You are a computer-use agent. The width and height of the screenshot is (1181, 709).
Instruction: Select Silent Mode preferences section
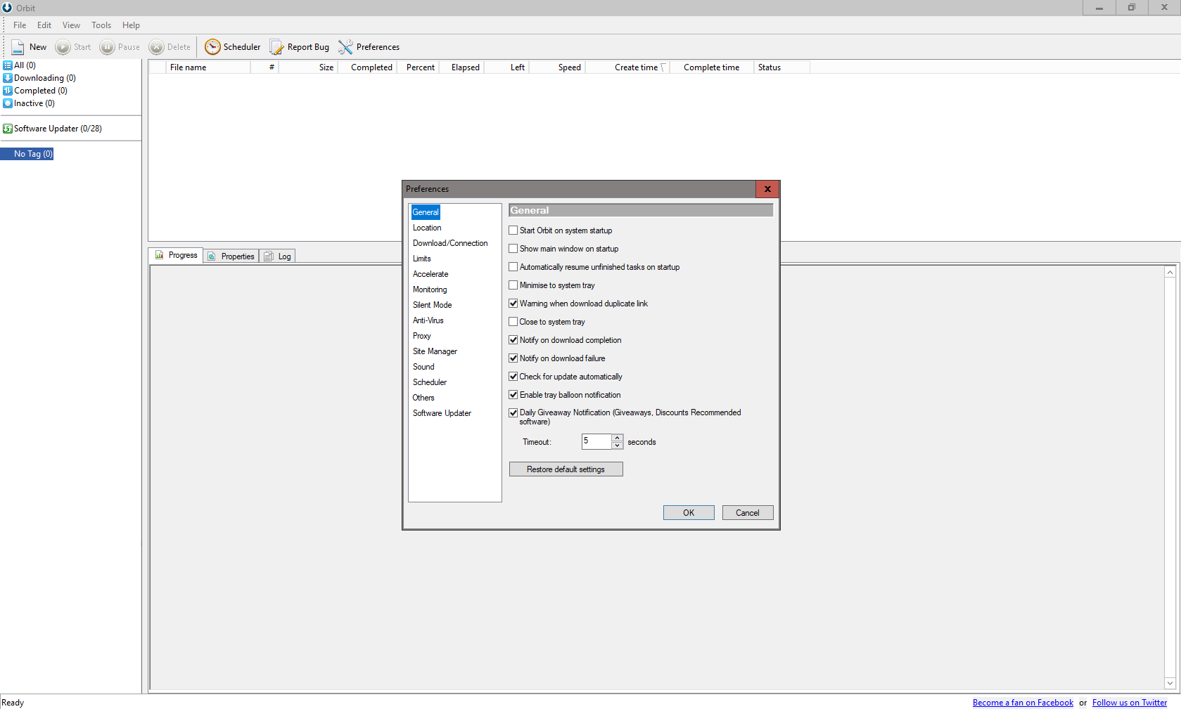pyautogui.click(x=433, y=305)
